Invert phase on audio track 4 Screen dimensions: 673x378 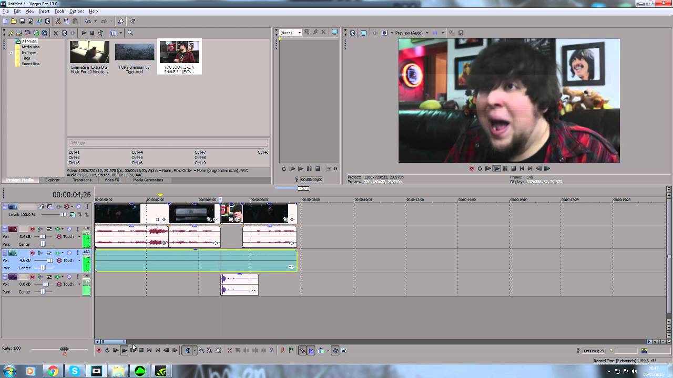[x=49, y=277]
